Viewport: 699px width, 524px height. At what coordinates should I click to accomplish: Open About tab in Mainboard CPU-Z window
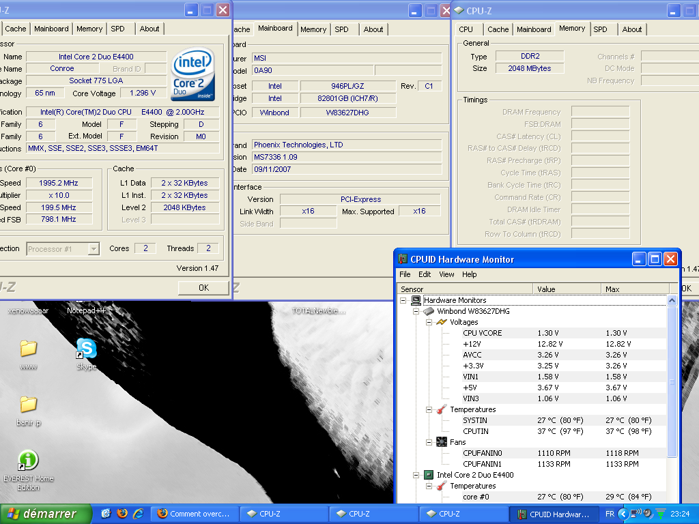(x=373, y=29)
